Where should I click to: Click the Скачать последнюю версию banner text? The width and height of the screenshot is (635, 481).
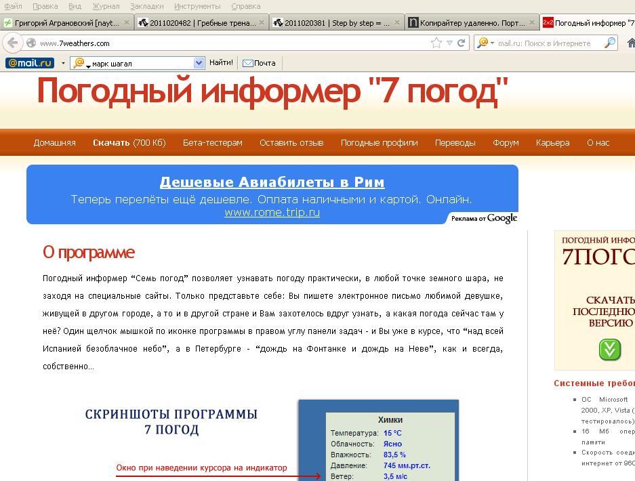click(x=603, y=312)
